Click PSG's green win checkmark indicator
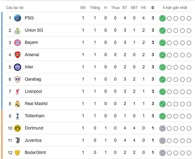 [162, 18]
